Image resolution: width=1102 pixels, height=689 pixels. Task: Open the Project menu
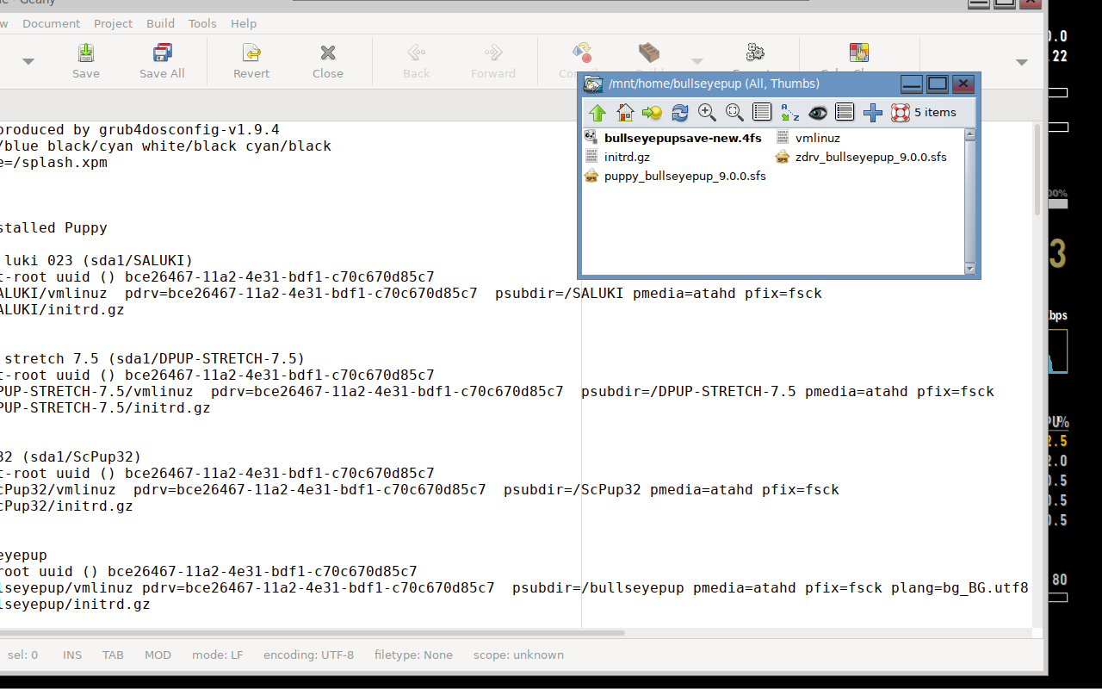pos(114,23)
